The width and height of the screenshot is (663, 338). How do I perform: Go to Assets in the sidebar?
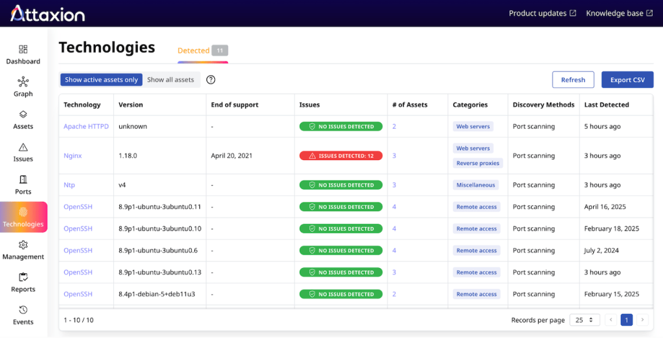23,120
